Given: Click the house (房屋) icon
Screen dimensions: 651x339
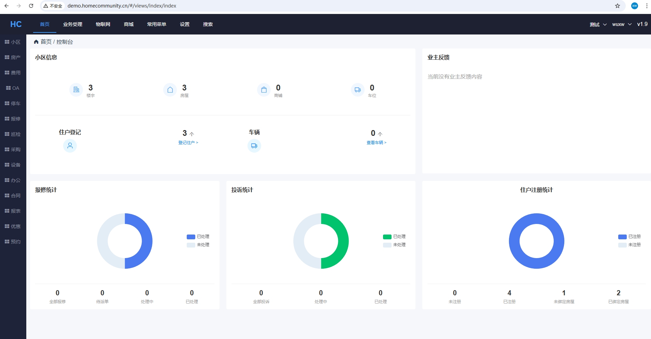Looking at the screenshot, I should click(x=170, y=90).
